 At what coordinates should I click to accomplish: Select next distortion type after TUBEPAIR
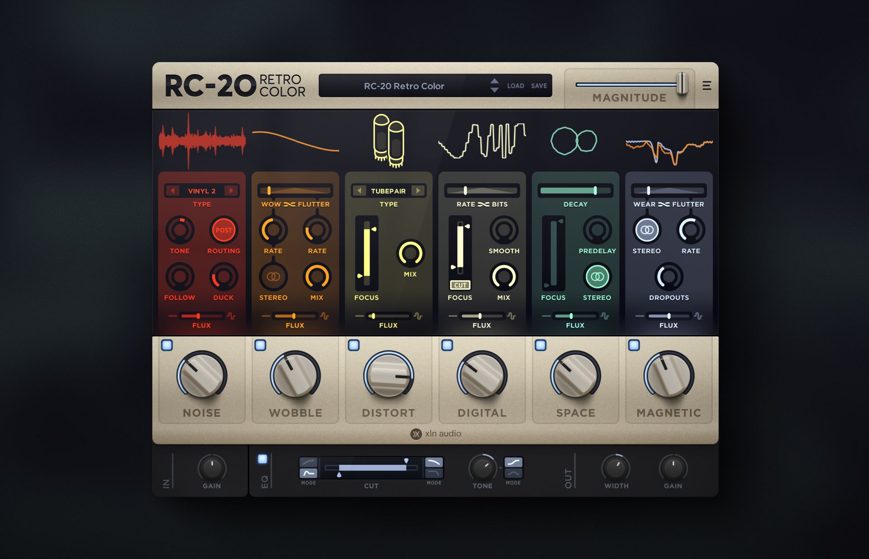418,190
